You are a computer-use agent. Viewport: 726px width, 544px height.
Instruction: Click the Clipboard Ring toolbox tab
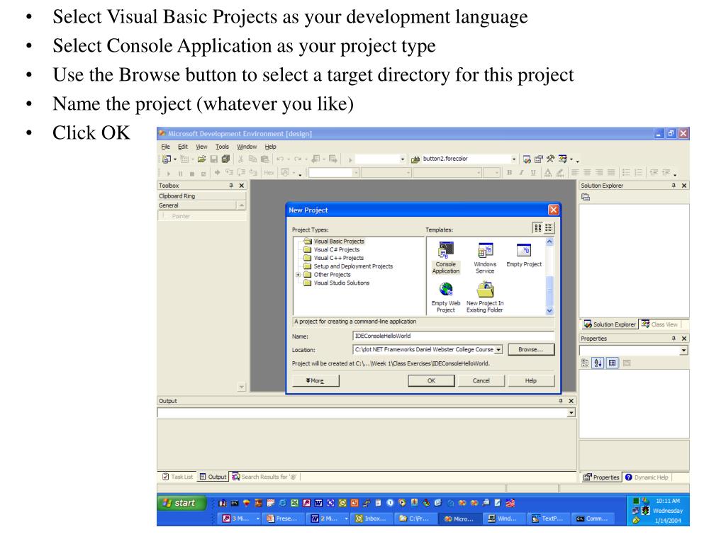click(201, 196)
